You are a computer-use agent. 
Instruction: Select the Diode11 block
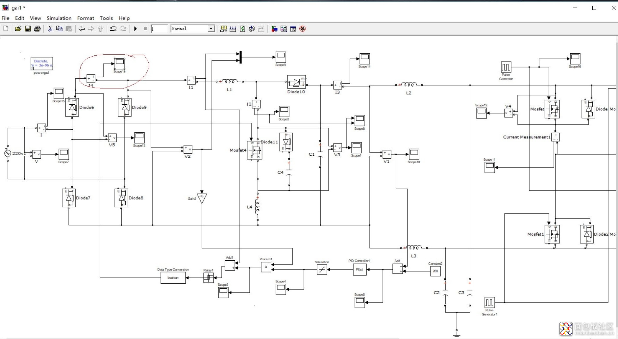click(x=286, y=142)
